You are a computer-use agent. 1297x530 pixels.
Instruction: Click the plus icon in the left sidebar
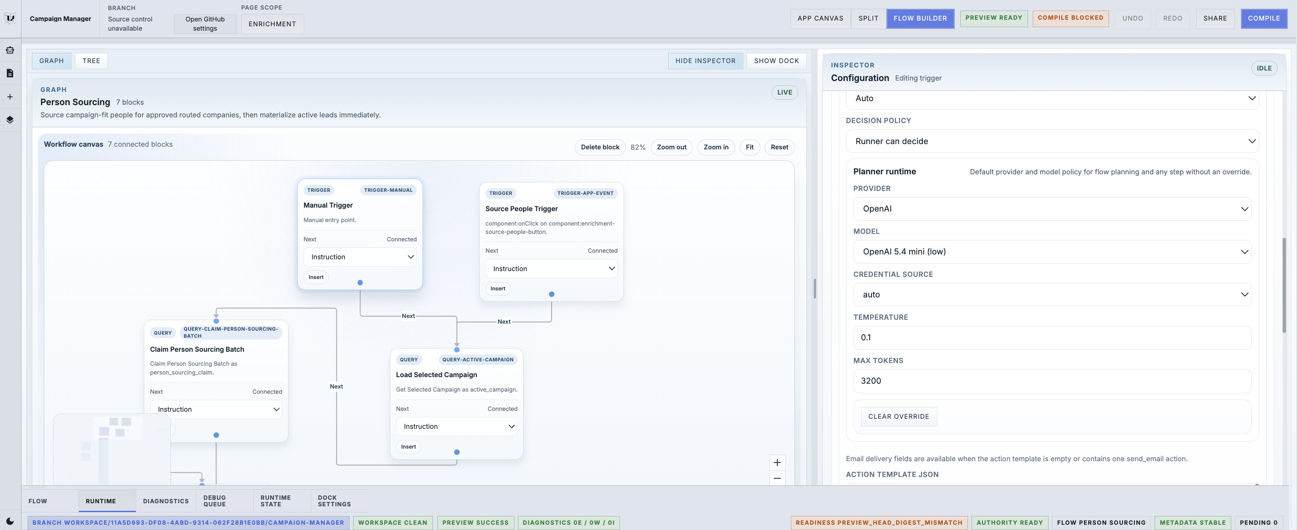coord(10,96)
